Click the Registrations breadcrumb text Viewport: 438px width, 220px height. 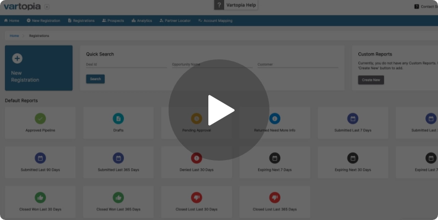click(x=39, y=36)
